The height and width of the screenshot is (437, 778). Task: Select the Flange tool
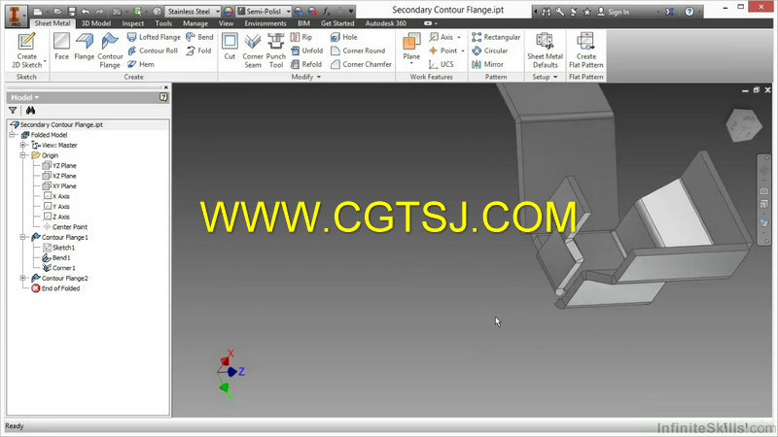pos(85,47)
